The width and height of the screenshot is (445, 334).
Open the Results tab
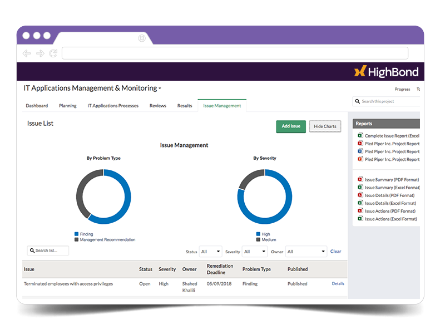[185, 106]
